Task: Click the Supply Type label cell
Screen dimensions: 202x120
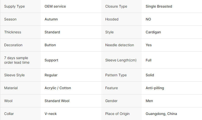Action: point(14,6)
